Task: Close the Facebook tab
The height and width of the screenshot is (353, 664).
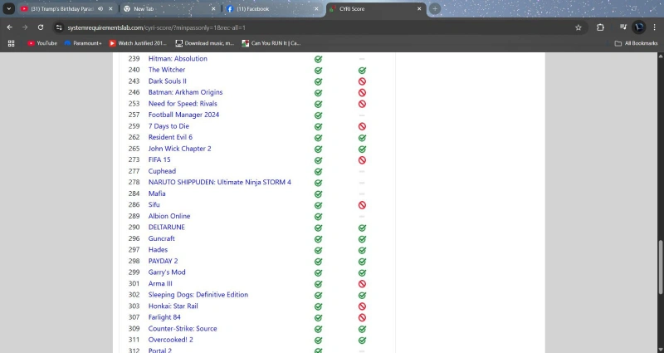Action: tap(316, 9)
